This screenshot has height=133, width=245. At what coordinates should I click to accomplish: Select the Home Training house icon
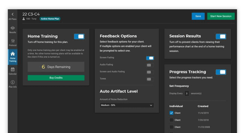click(x=13, y=54)
